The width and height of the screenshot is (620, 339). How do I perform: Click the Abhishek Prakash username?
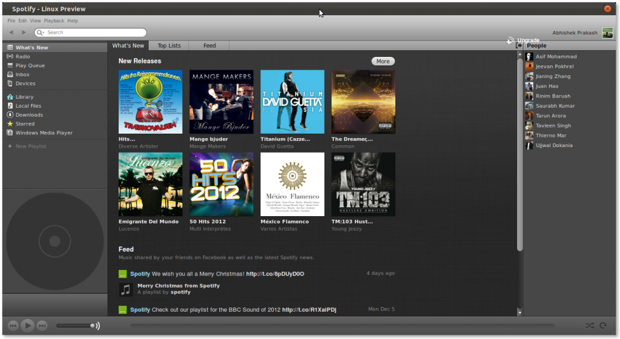pyautogui.click(x=575, y=33)
